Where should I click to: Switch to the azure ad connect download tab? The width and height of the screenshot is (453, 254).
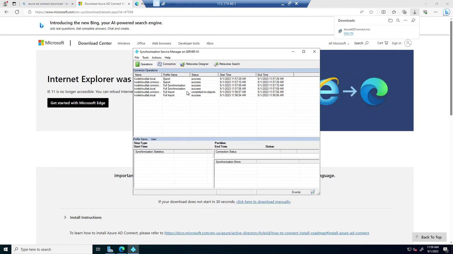click(x=48, y=4)
